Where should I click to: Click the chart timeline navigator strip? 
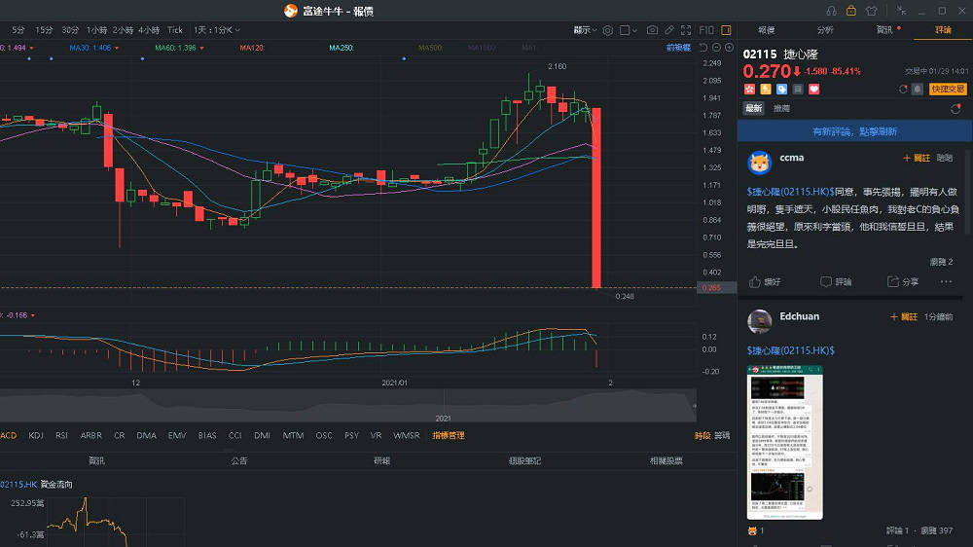tap(348, 406)
